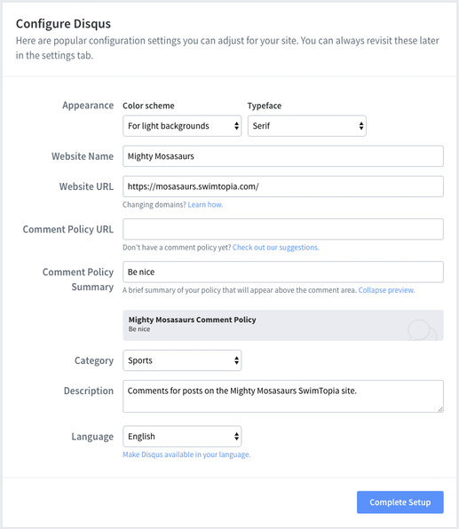The image size is (459, 529).
Task: Click the Color scheme label
Action: coord(148,106)
